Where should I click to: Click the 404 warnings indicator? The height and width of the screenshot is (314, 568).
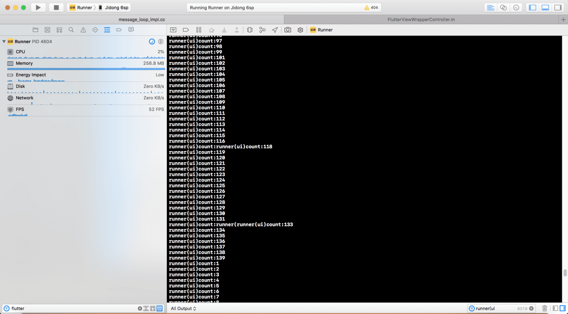371,8
